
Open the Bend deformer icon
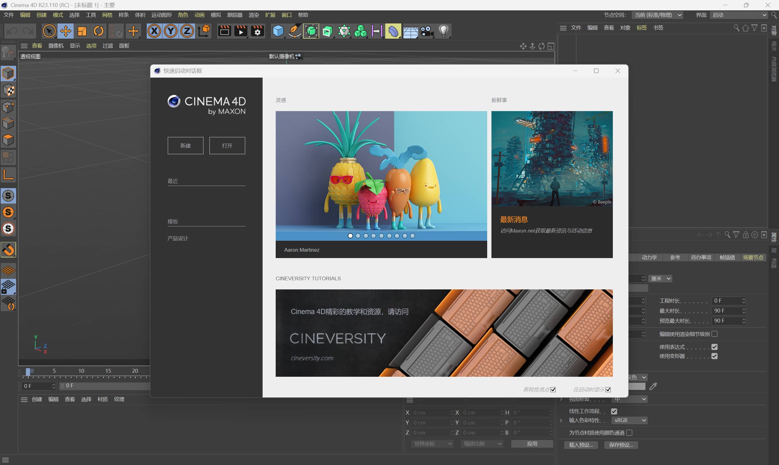(393, 31)
